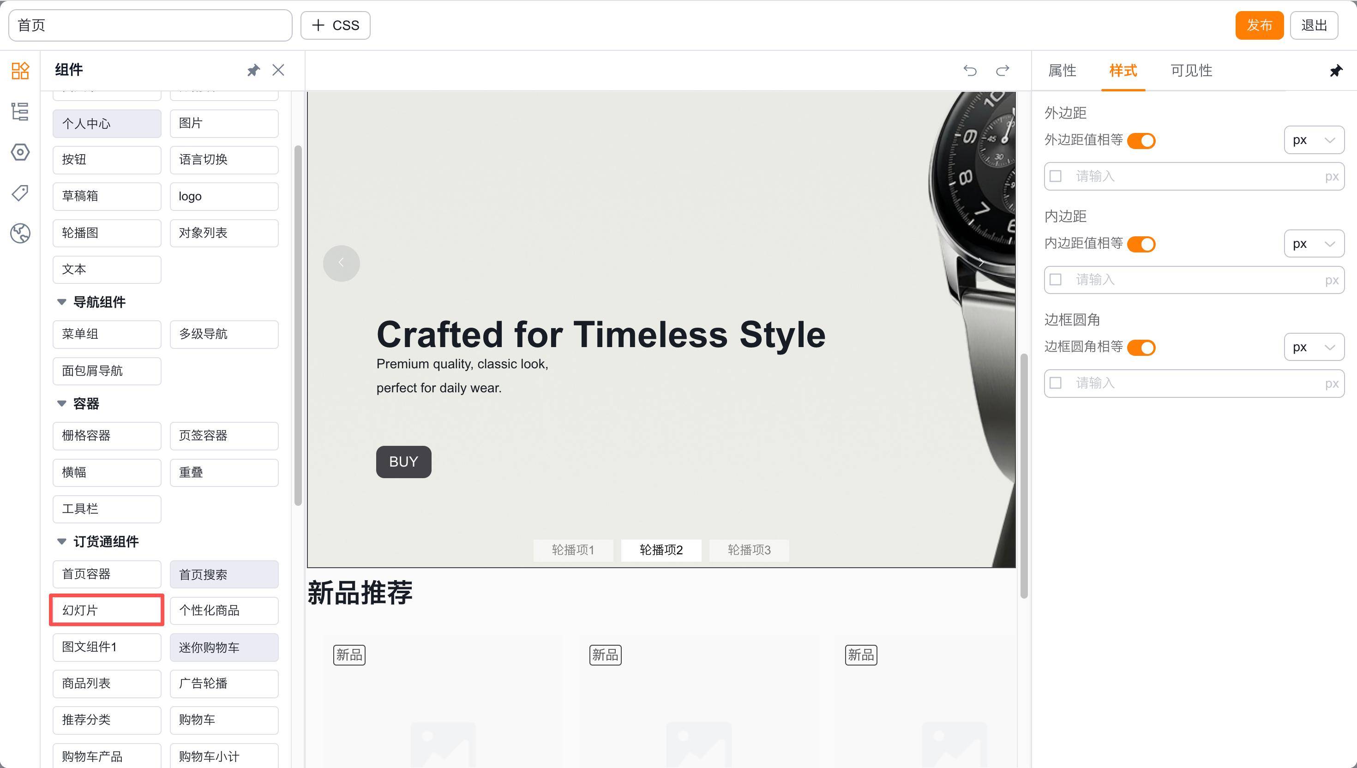1357x768 pixels.
Task: Collapse the 订货通组件 section
Action: (x=62, y=542)
